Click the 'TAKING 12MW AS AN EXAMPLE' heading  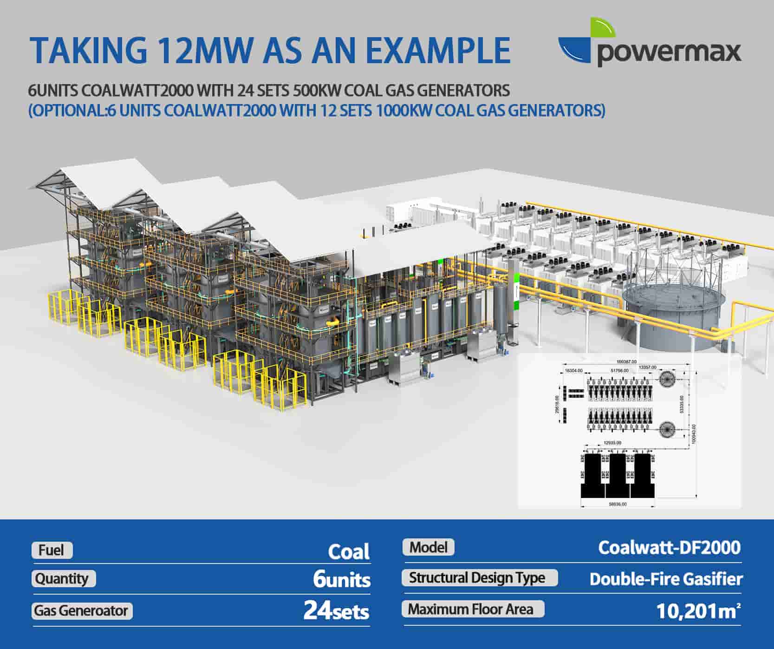click(x=270, y=50)
